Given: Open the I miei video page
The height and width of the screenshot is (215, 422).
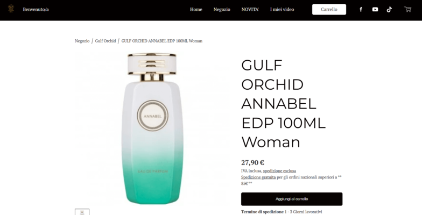Looking at the screenshot, I should pyautogui.click(x=282, y=10).
